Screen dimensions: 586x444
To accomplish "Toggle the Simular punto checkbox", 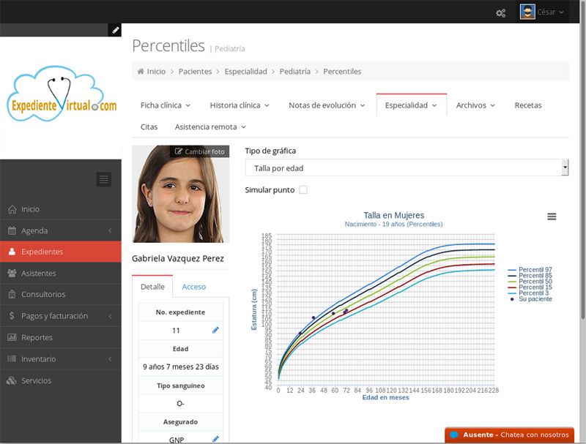I will pos(303,190).
